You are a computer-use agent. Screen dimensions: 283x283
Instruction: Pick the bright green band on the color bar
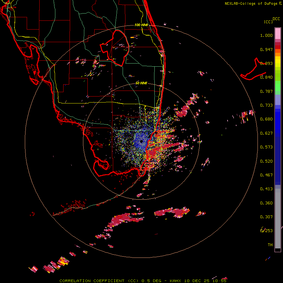coord(278,86)
